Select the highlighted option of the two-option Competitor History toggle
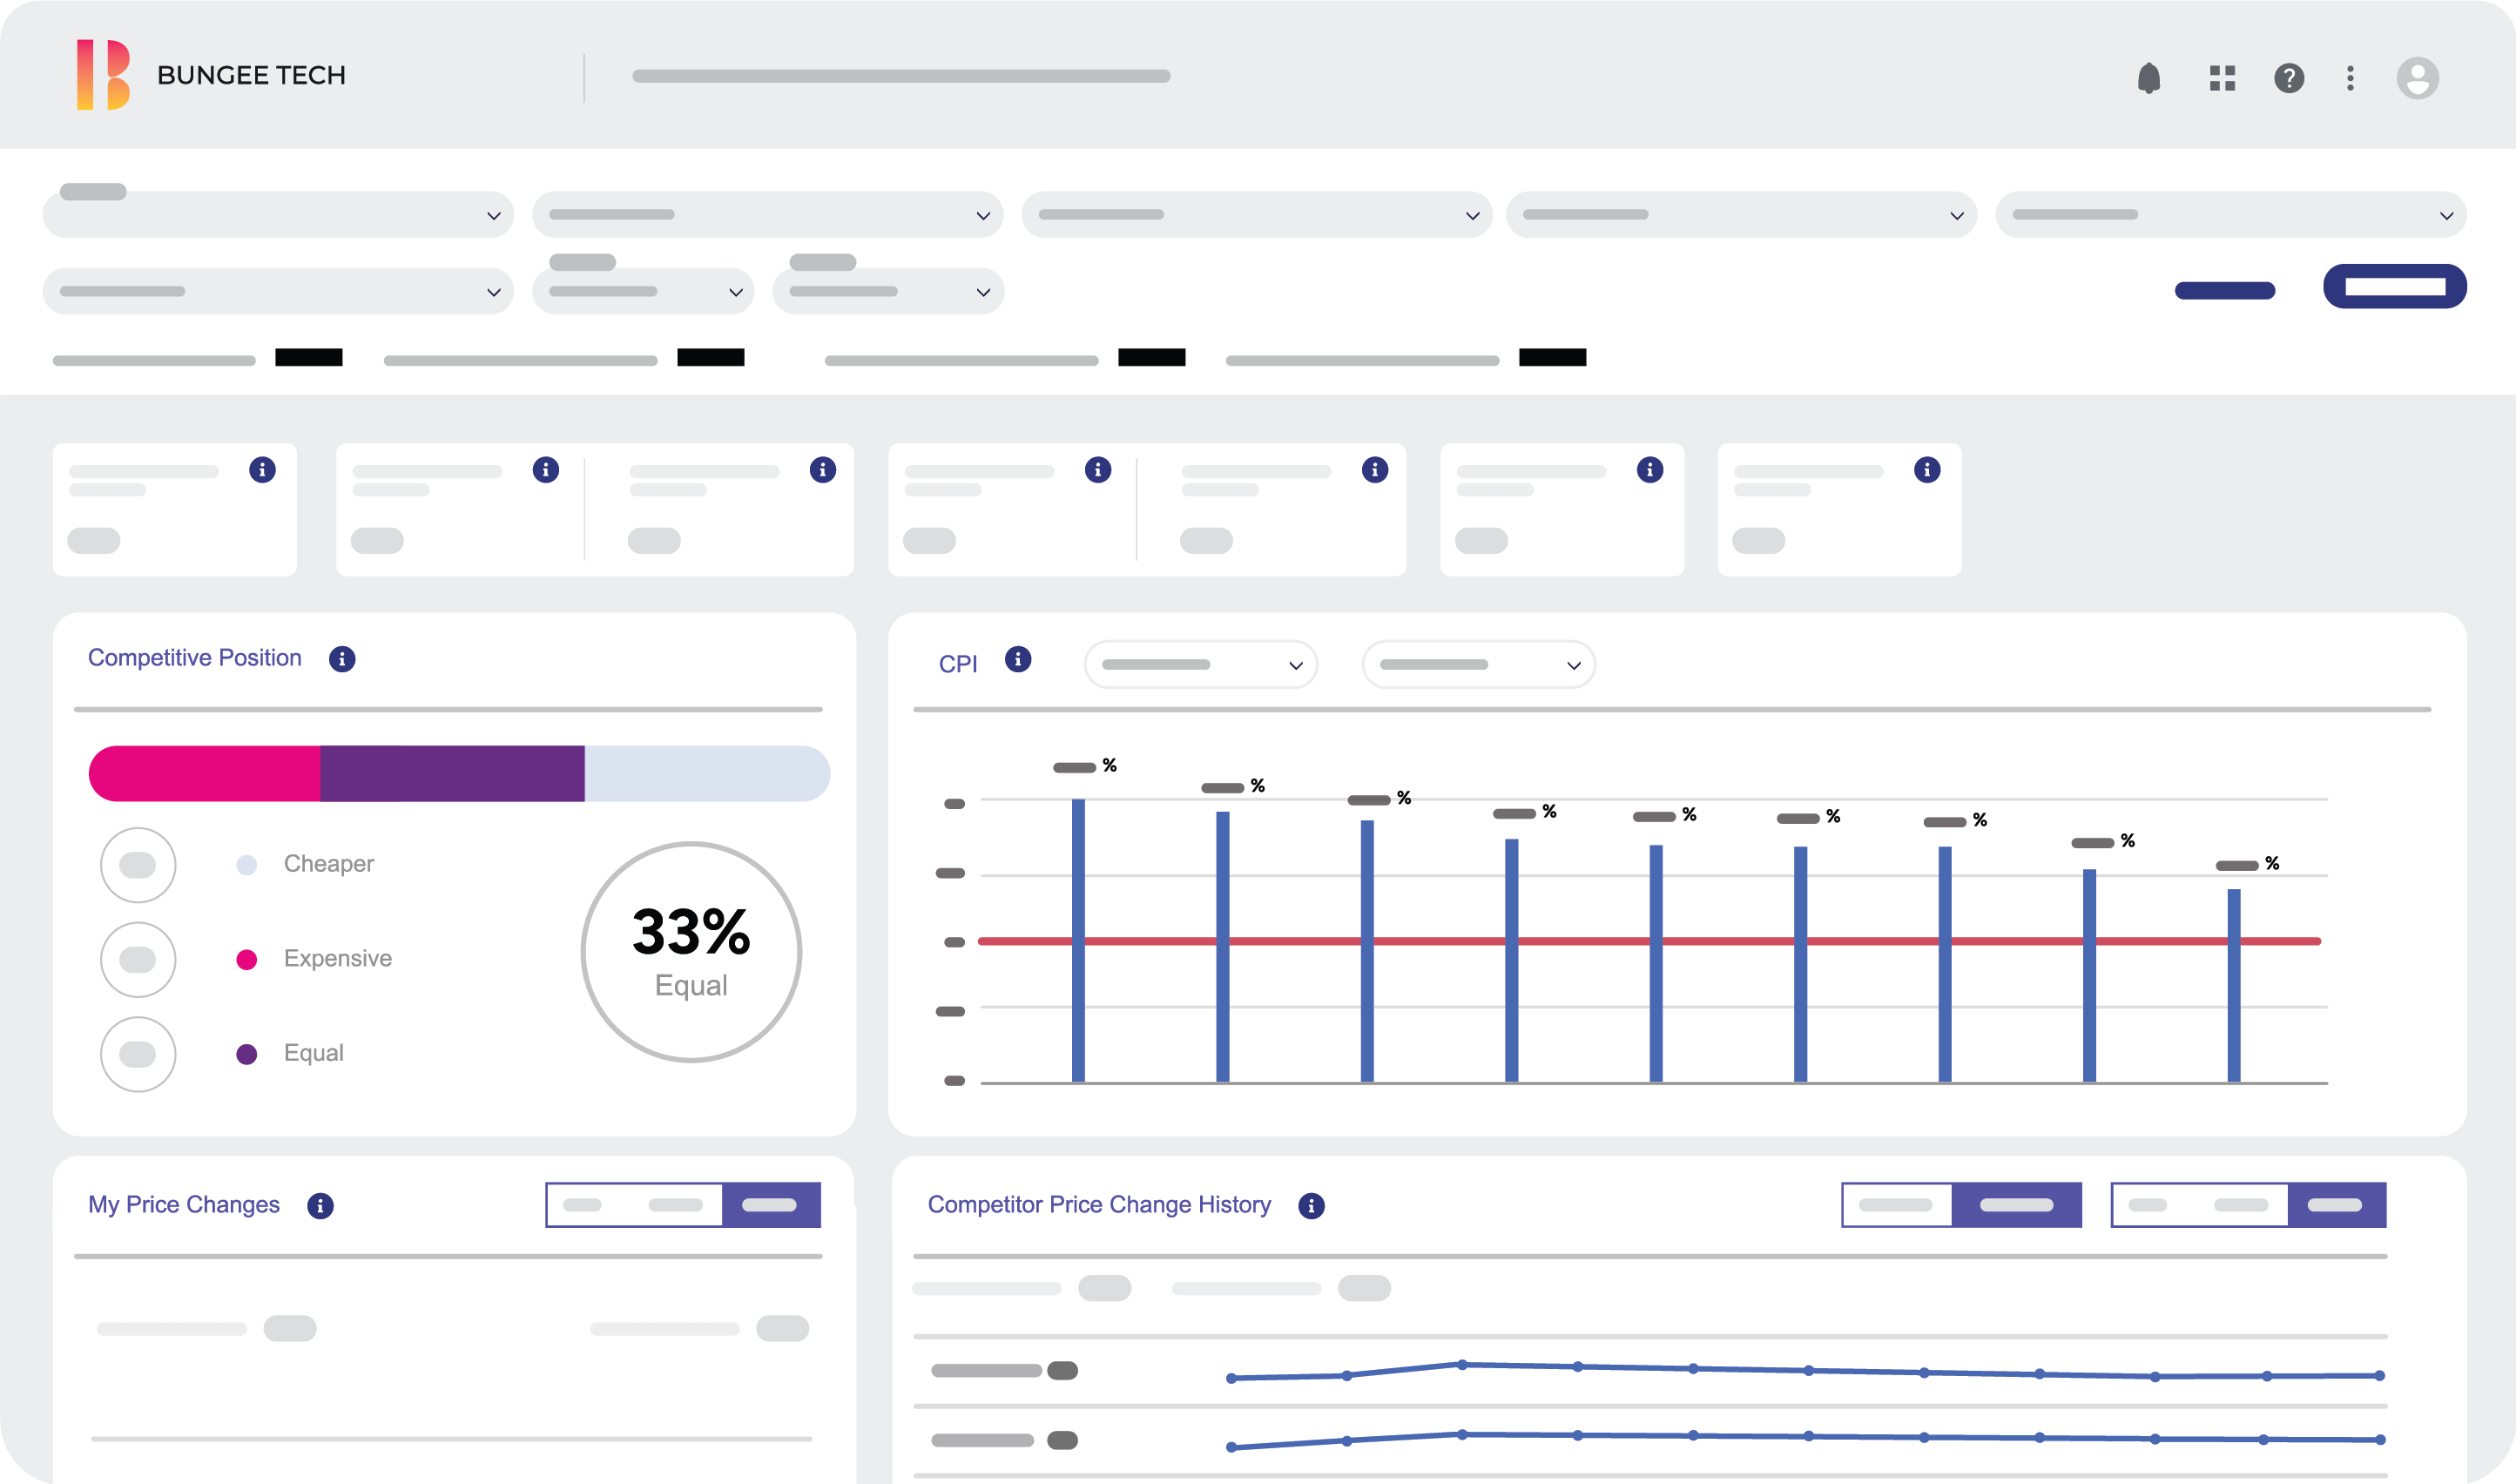The width and height of the screenshot is (2516, 1484). click(x=2016, y=1205)
